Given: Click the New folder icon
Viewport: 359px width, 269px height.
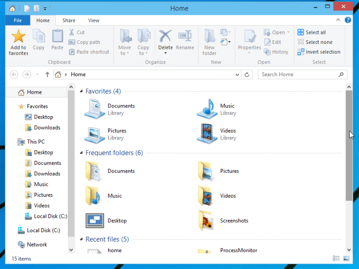Looking at the screenshot, I should point(209,36).
